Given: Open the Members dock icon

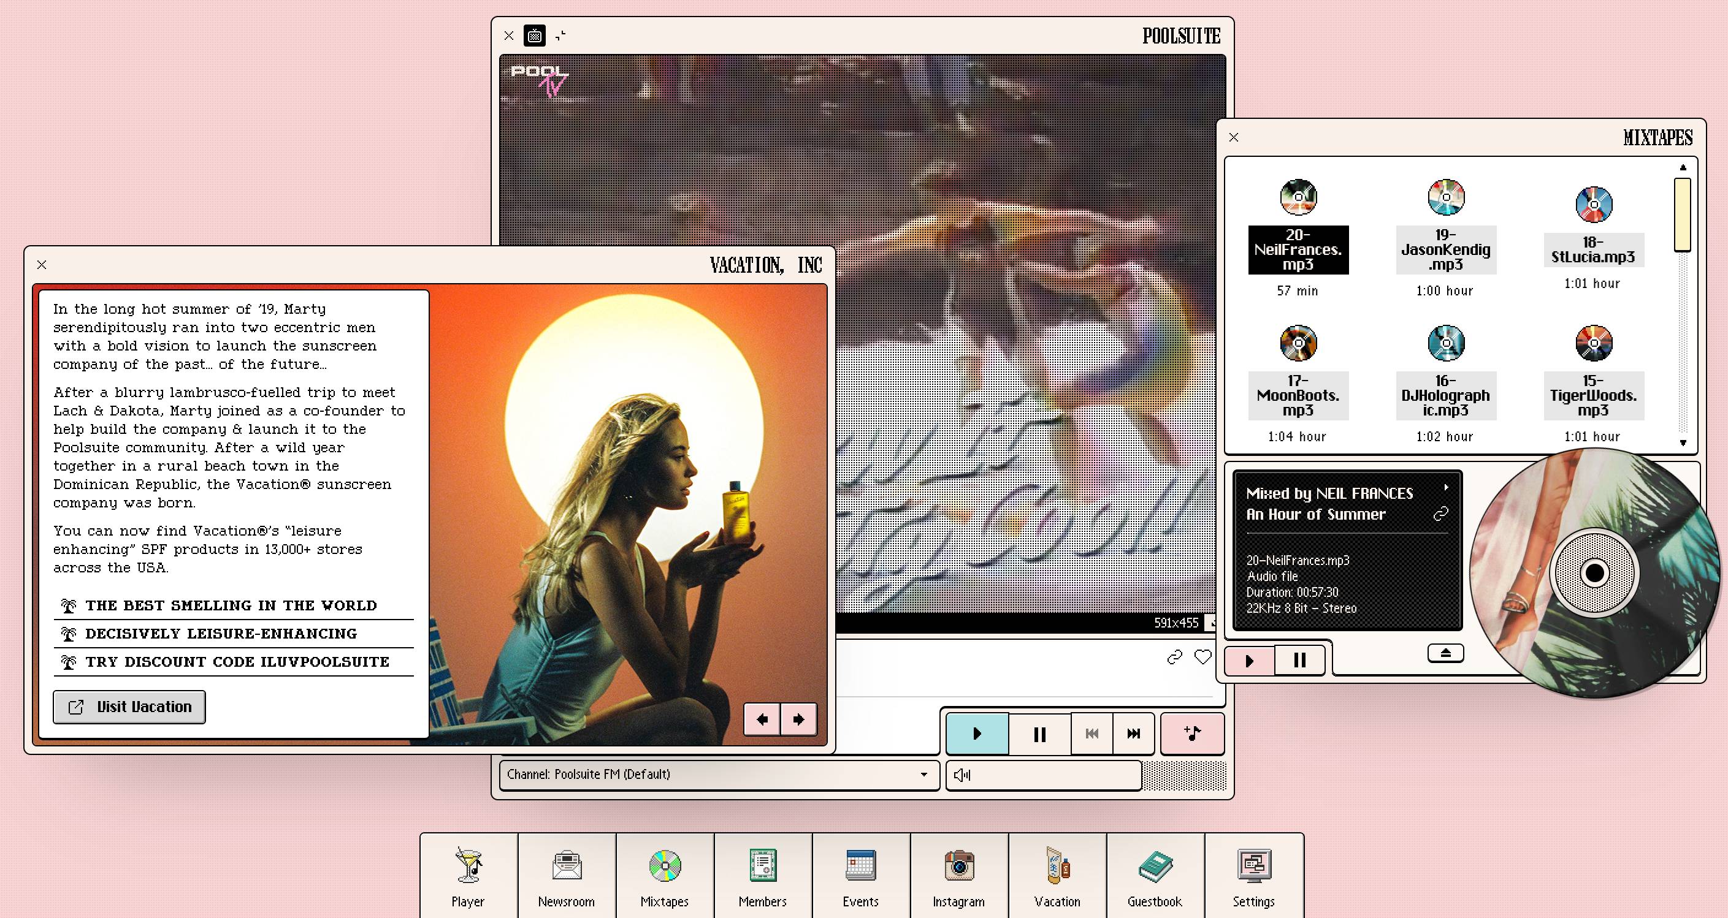Looking at the screenshot, I should 763,876.
